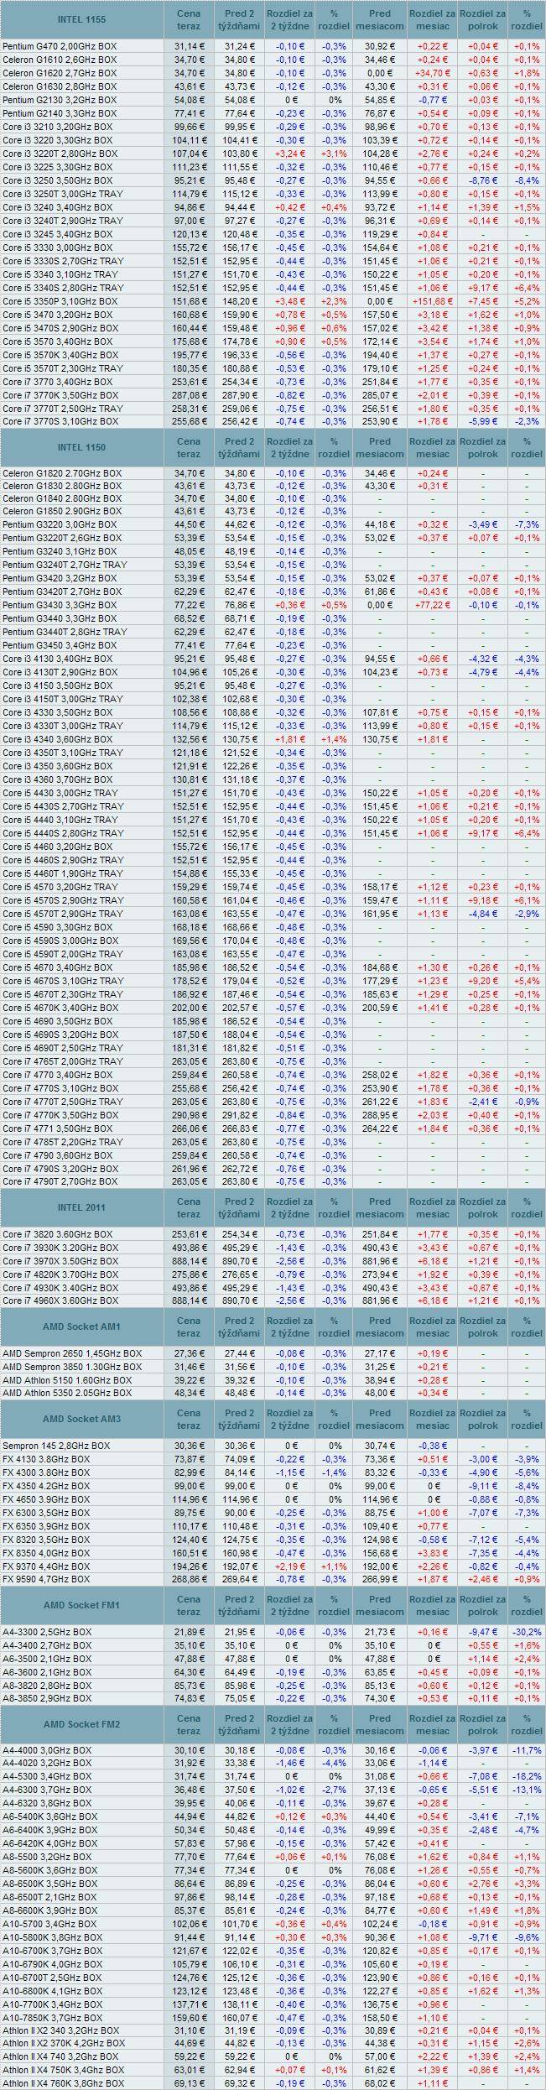Image resolution: width=546 pixels, height=2090 pixels.
Task: Click the 275,86 € price of Core i7 4820K
Action: pos(189,1274)
